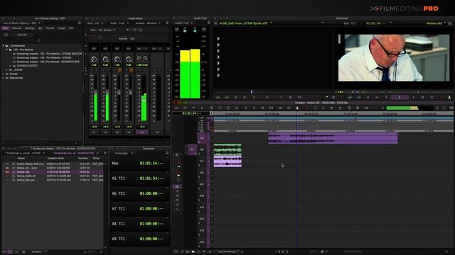
Task: Open the bin ending in STEMS BACKUP
Action: coord(49,54)
